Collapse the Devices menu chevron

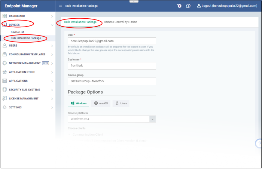[52, 25]
